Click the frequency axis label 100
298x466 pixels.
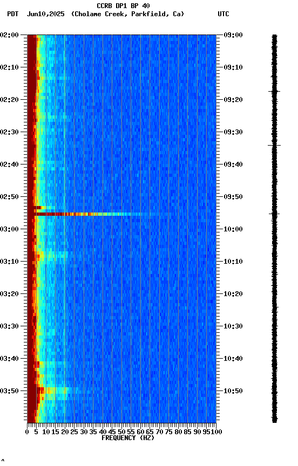[216, 433]
